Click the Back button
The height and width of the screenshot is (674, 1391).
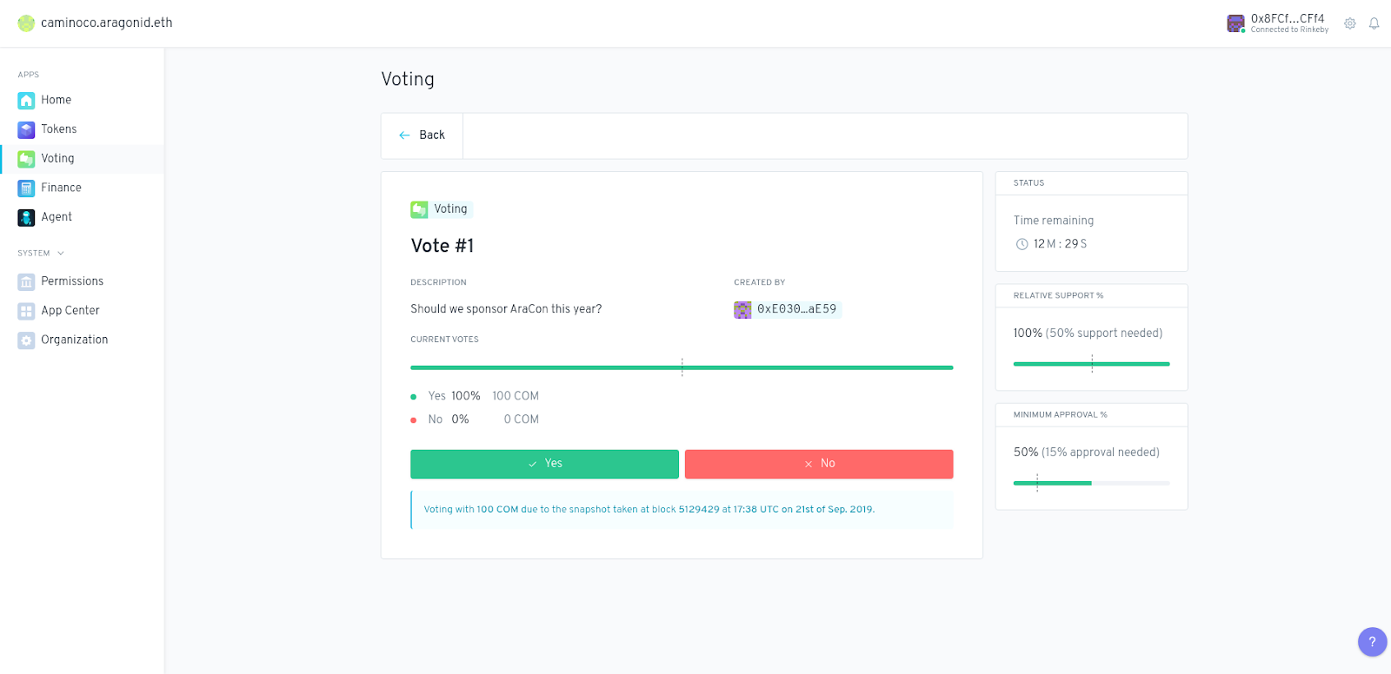point(423,135)
